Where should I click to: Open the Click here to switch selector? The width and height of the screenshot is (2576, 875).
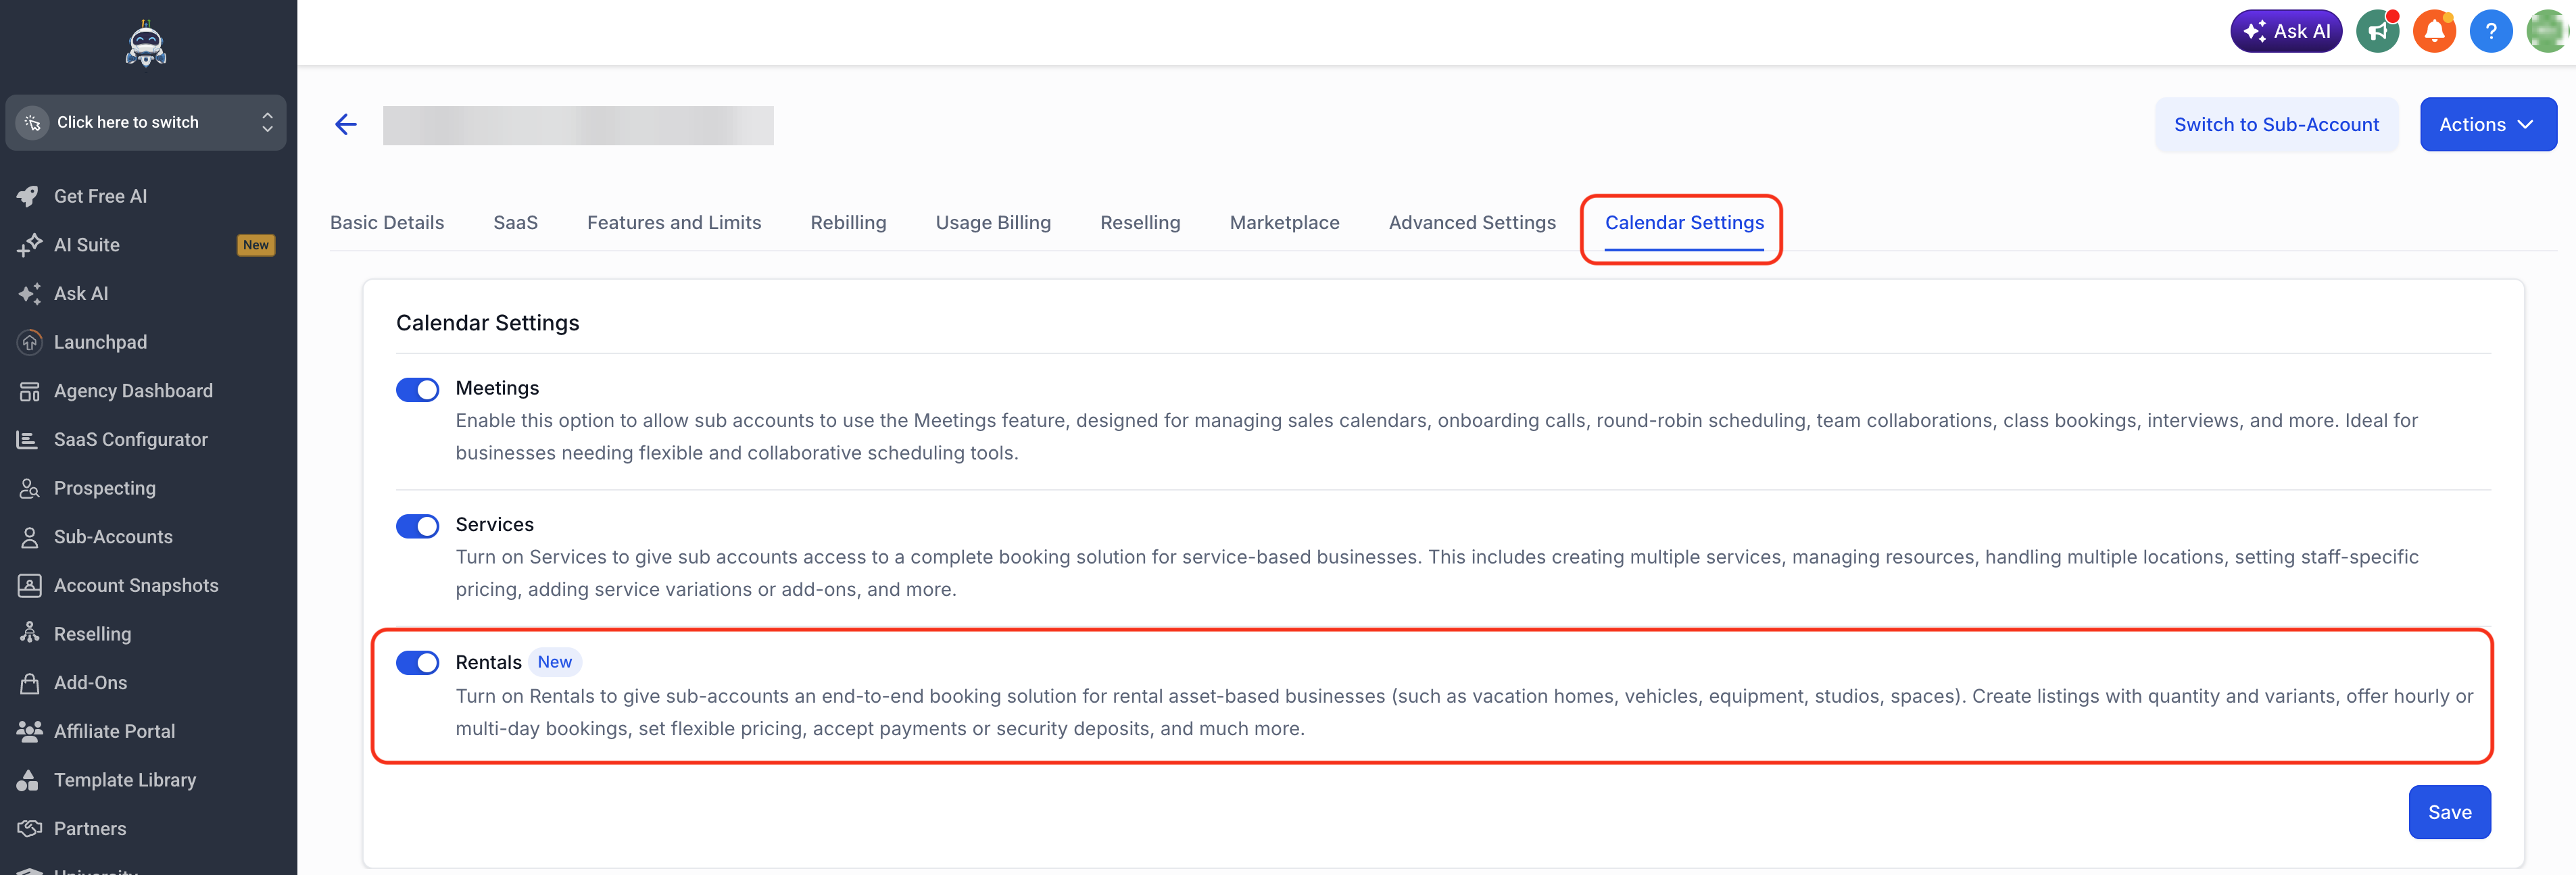(x=146, y=122)
